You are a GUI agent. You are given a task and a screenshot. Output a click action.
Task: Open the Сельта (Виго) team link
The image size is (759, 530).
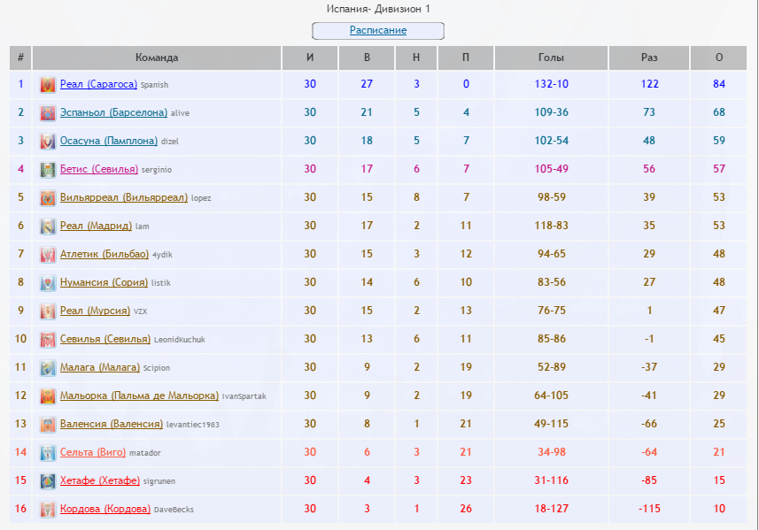click(x=93, y=451)
